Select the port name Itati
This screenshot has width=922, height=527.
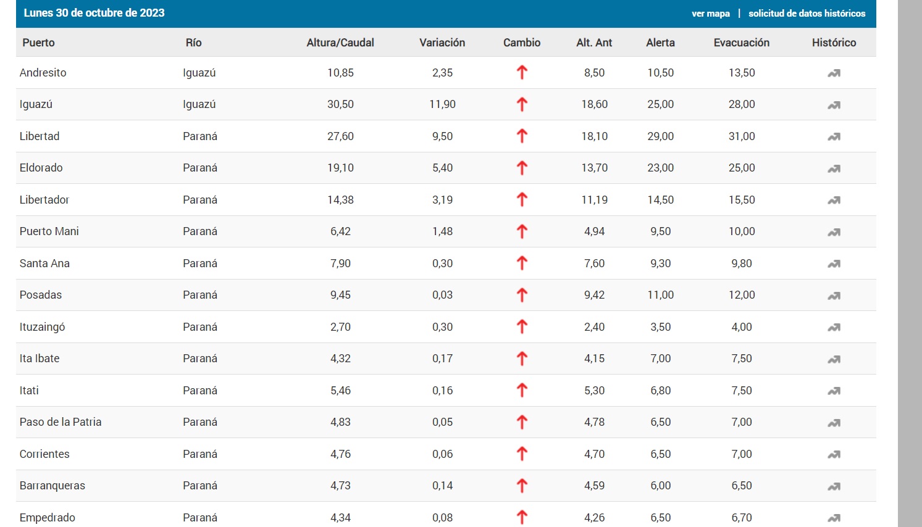29,391
